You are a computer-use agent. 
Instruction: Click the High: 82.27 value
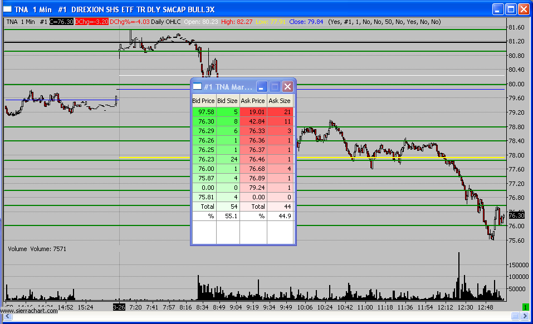(x=237, y=22)
